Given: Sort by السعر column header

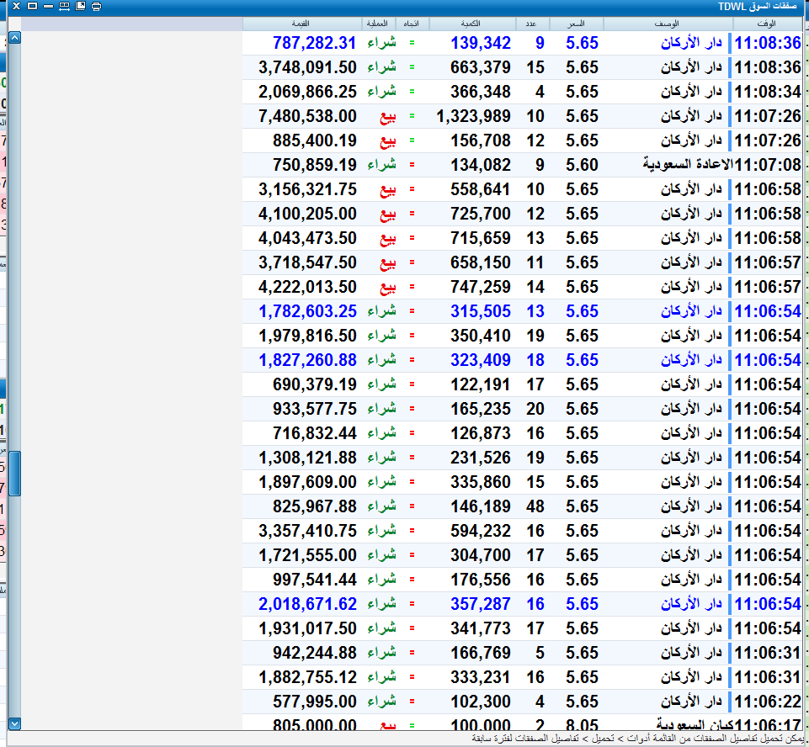Looking at the screenshot, I should click(x=577, y=24).
